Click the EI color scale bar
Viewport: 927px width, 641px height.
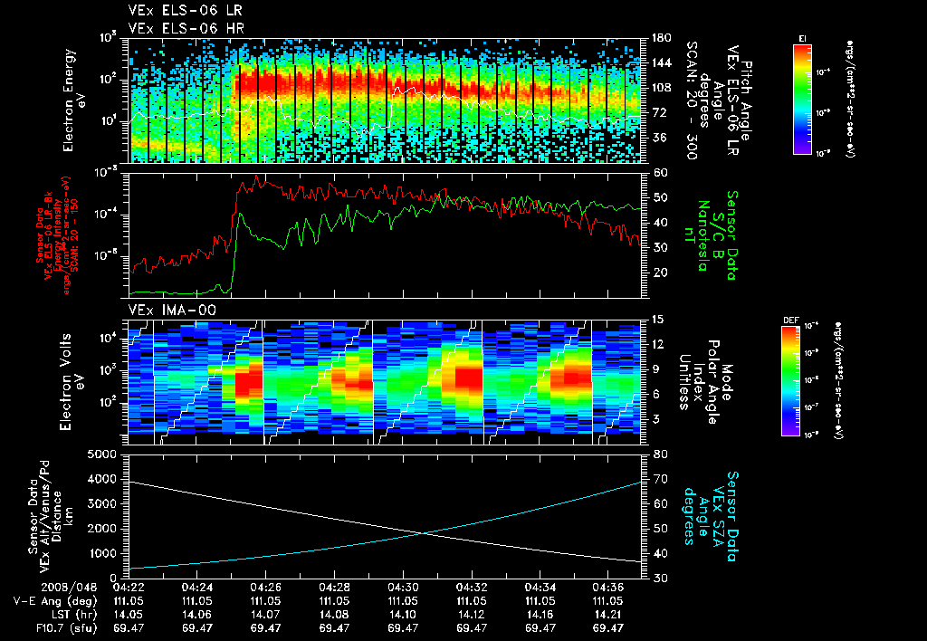pos(802,100)
